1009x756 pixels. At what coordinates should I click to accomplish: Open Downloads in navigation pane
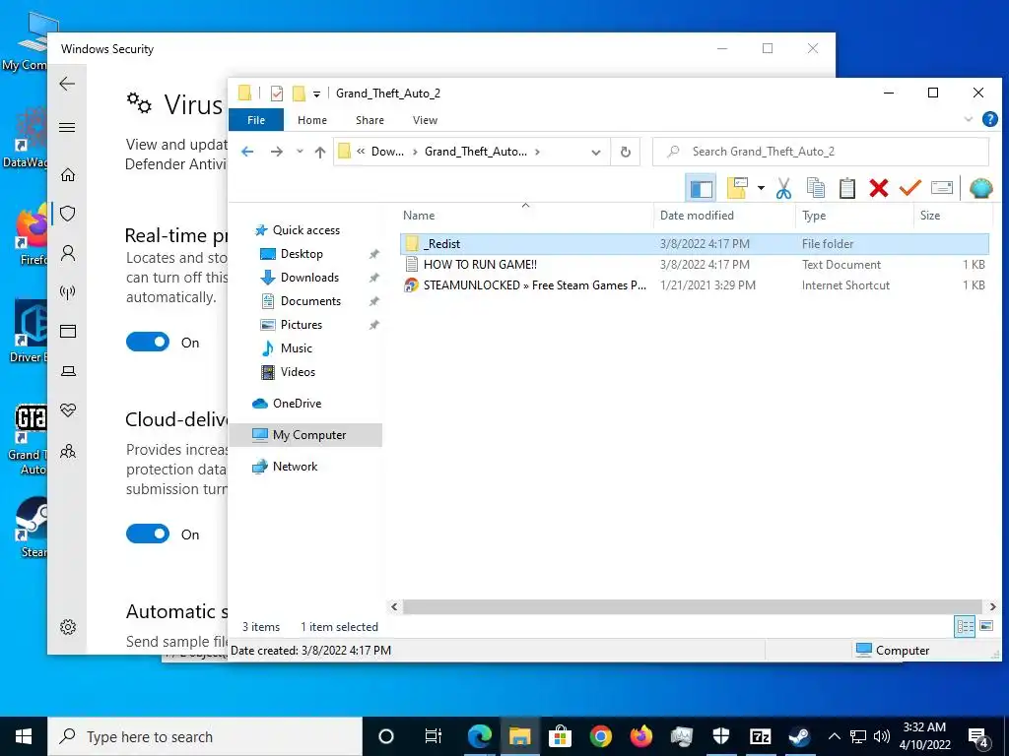pos(309,278)
